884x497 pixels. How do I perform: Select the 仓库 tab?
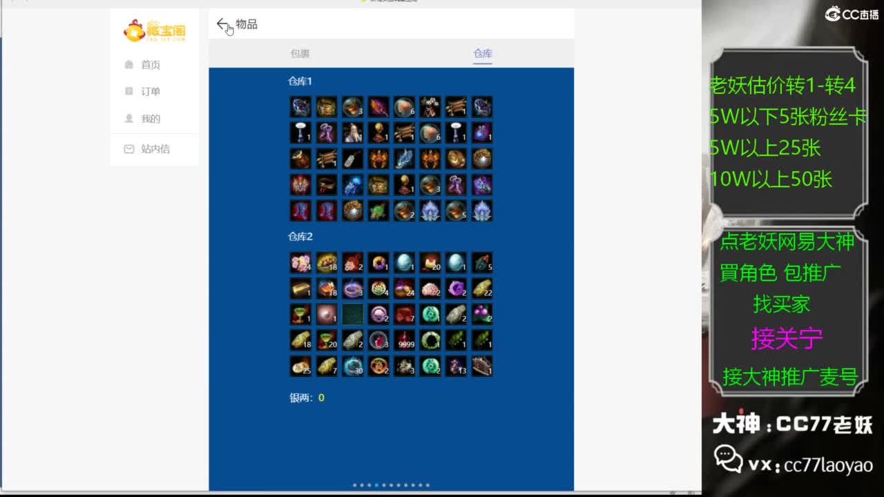click(x=483, y=54)
